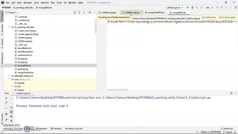Image resolution: width=238 pixels, height=134 pixels.
Task: Click Collapse All icon in Project panel
Action: (84, 12)
